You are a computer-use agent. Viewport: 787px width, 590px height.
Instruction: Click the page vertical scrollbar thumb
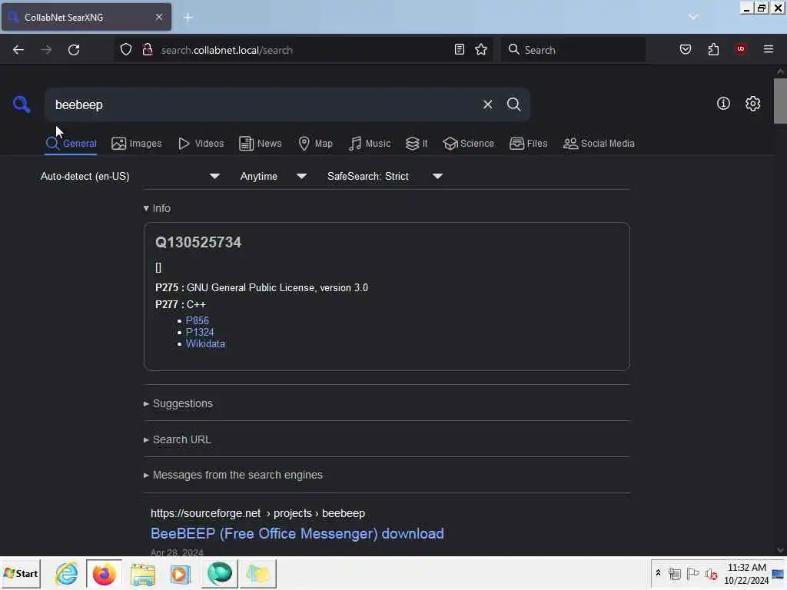(x=780, y=101)
